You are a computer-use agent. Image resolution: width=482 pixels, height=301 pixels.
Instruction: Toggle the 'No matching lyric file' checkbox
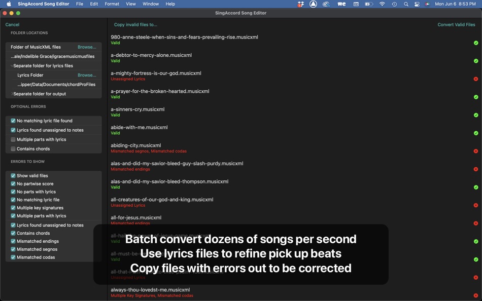click(x=13, y=200)
